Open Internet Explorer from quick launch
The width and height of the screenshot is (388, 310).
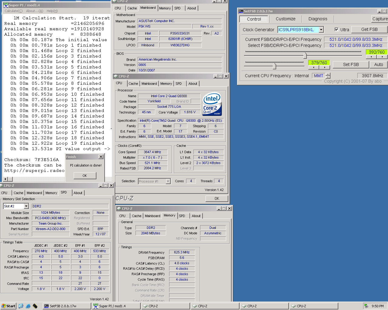[28, 306]
